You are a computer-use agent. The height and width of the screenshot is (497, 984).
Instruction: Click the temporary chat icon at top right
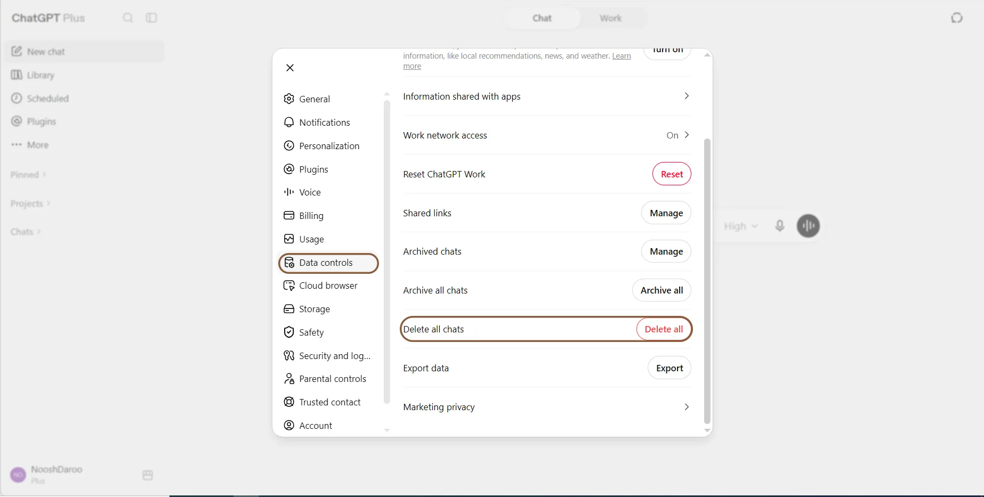point(957,18)
